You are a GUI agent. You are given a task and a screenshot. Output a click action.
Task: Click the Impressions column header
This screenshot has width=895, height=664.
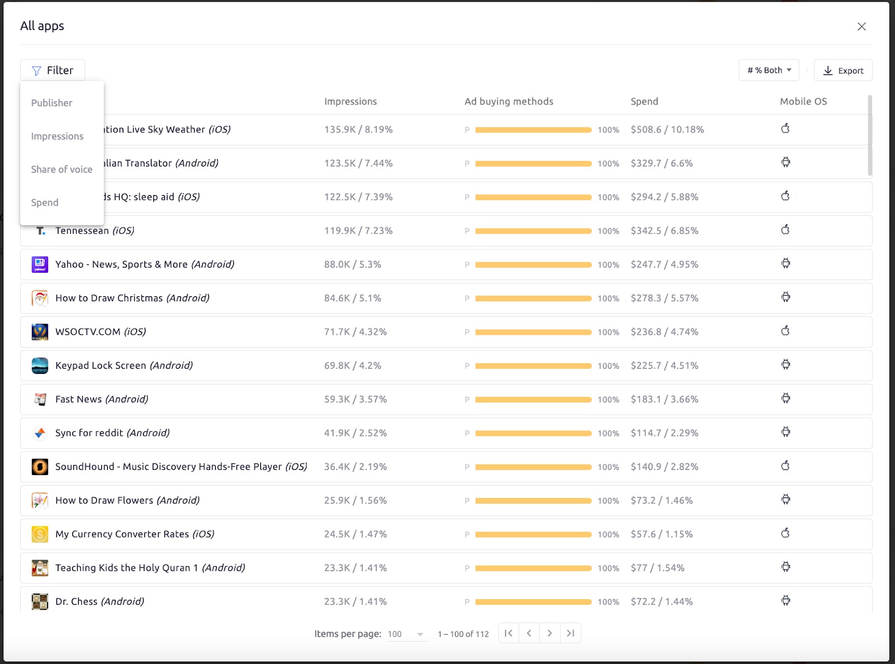pos(351,101)
